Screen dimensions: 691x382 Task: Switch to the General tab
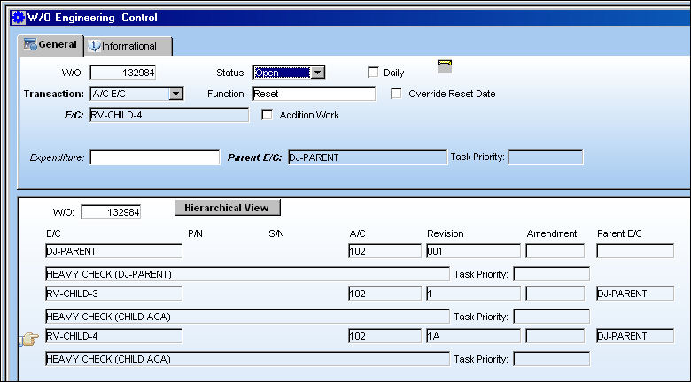click(50, 45)
